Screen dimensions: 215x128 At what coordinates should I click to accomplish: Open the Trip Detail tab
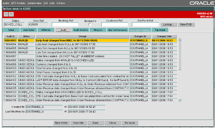coord(160,30)
